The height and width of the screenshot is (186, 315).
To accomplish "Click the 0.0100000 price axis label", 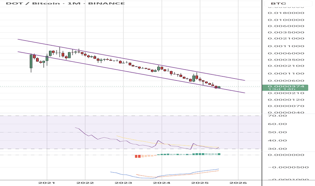I will click(x=286, y=20).
